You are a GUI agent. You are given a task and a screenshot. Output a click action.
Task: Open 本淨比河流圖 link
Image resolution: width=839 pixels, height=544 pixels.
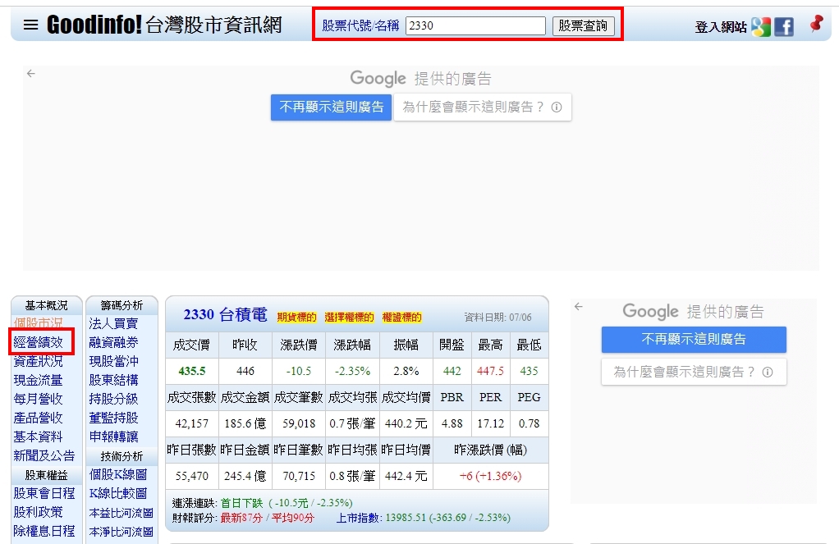(121, 531)
